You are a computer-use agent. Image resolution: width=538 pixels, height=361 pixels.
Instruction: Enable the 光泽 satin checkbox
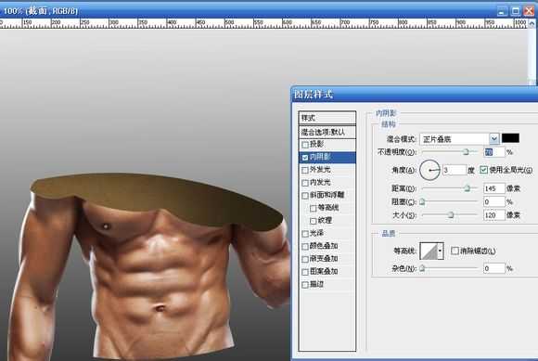click(x=304, y=234)
